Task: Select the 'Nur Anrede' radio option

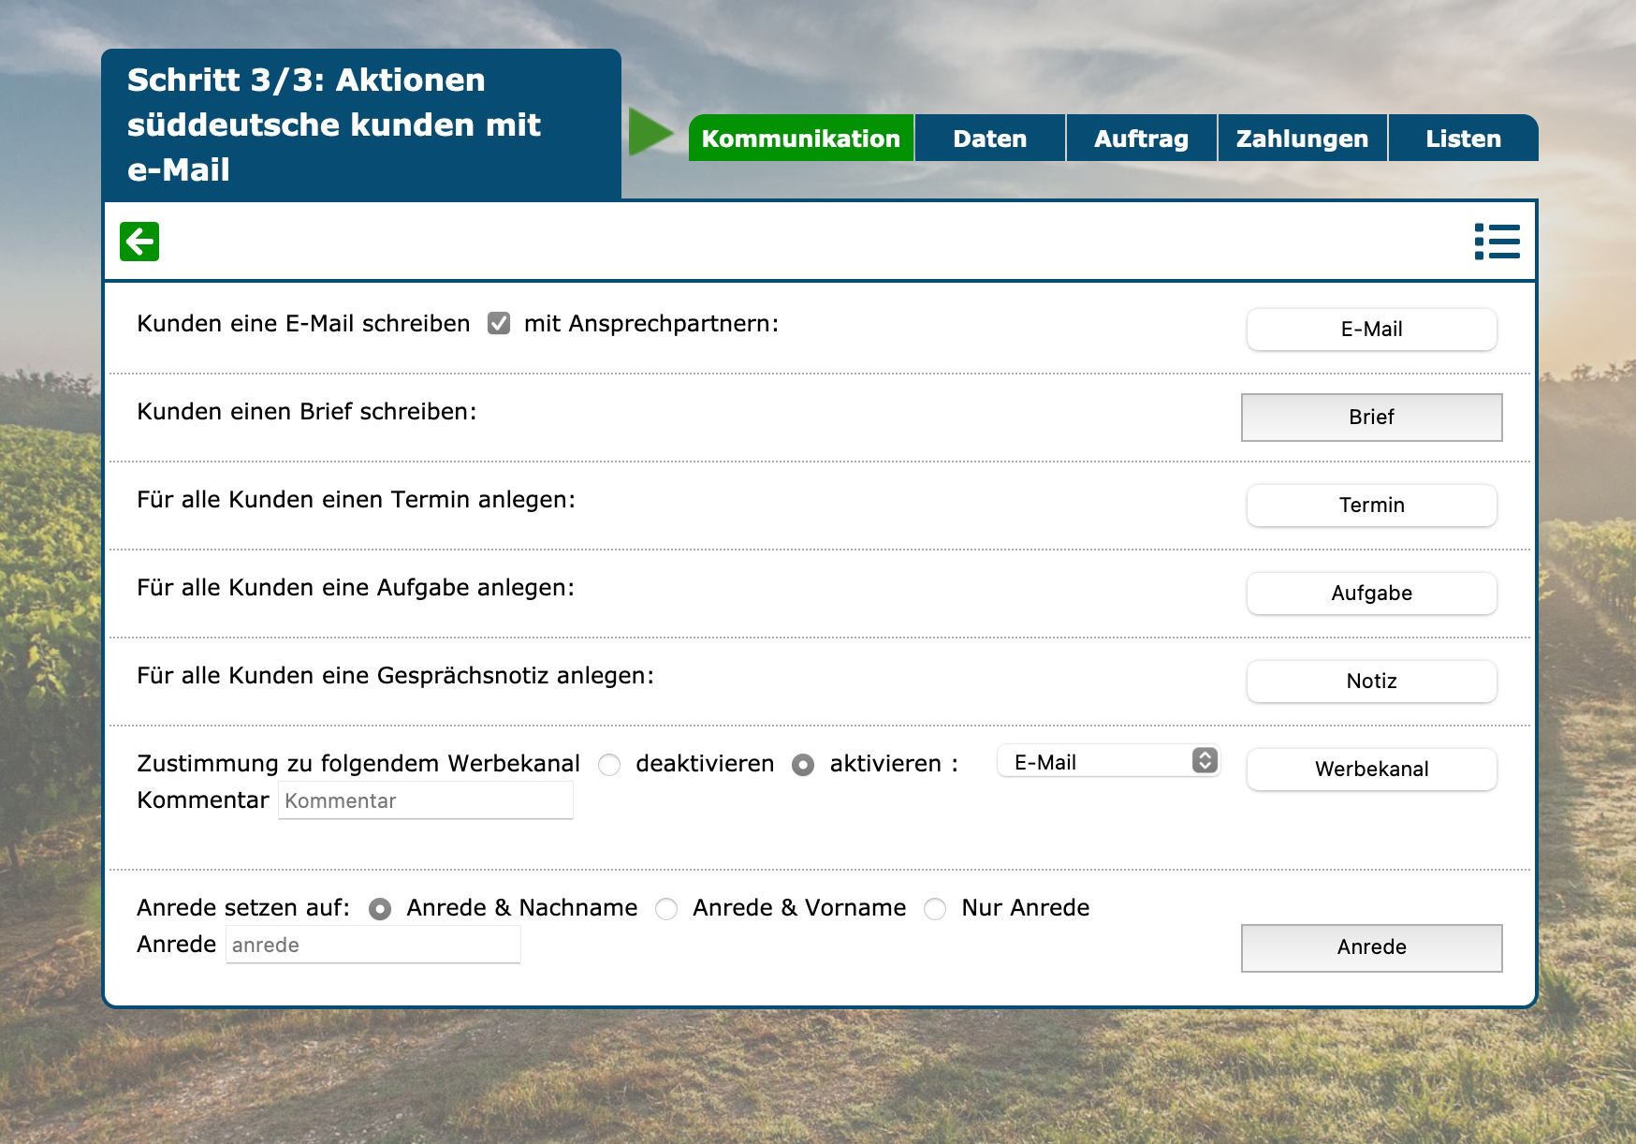Action: click(935, 909)
